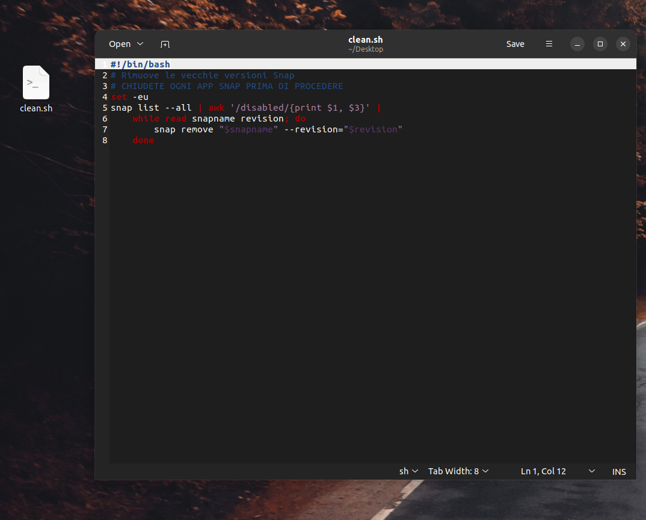Create a new document tab
Screen dimensions: 646x520
coord(165,44)
